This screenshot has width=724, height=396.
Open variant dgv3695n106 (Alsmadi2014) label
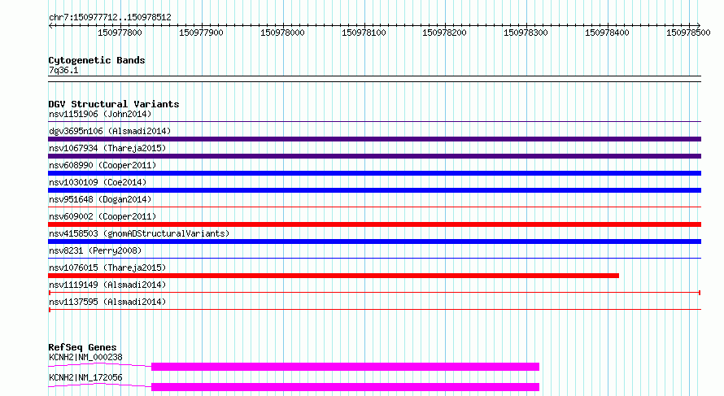110,131
